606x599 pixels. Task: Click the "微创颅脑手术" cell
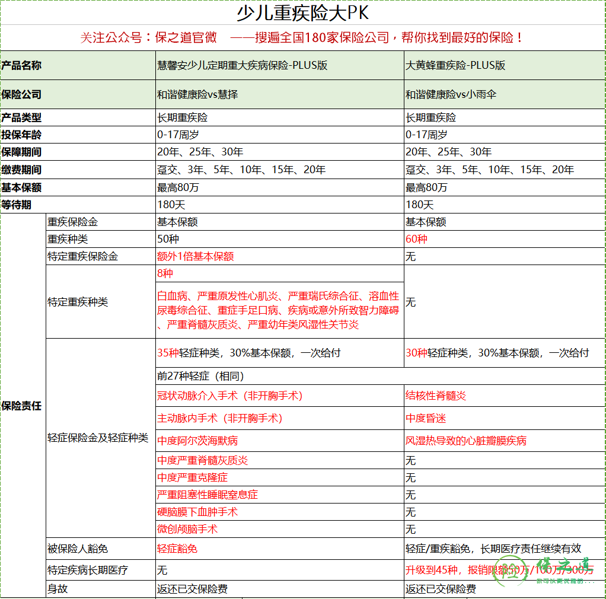coord(280,529)
